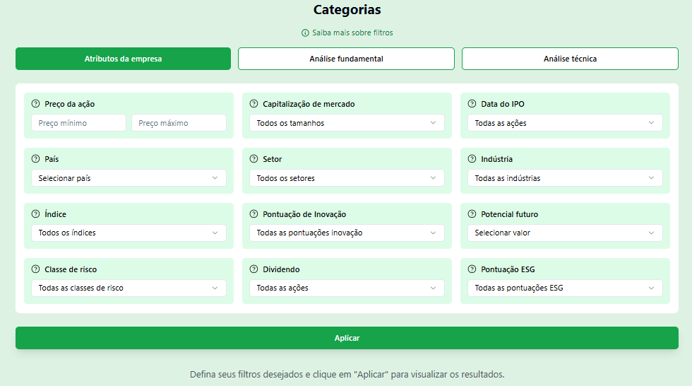This screenshot has height=386, width=692.
Task: Open Todos os índices dropdown
Action: [129, 233]
